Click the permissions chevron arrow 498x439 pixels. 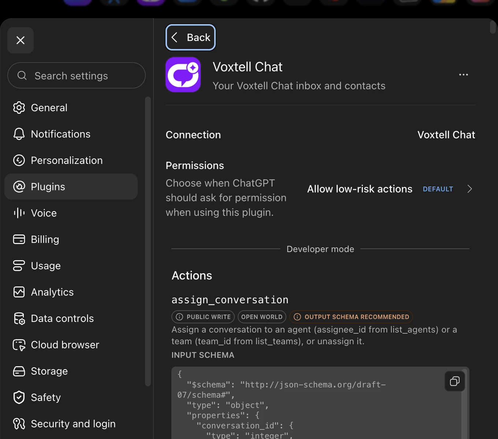(470, 189)
